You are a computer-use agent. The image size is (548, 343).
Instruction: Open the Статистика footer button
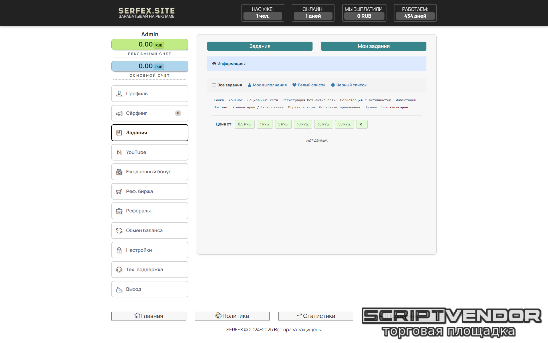pos(316,316)
